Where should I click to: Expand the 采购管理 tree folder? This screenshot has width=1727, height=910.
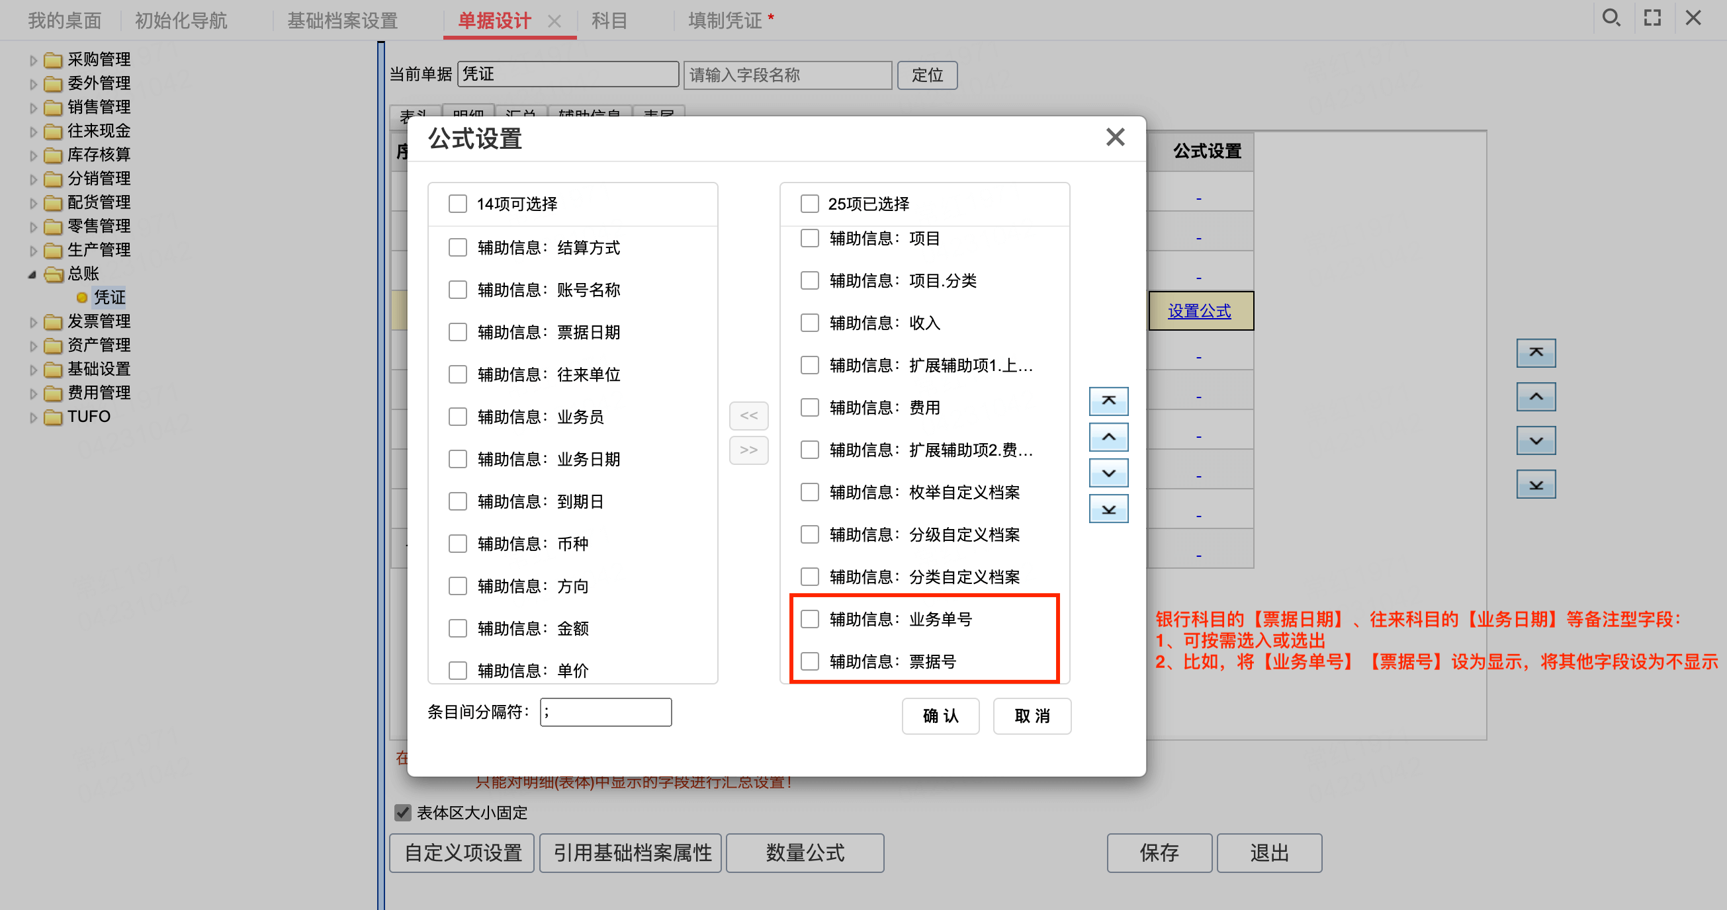33,60
